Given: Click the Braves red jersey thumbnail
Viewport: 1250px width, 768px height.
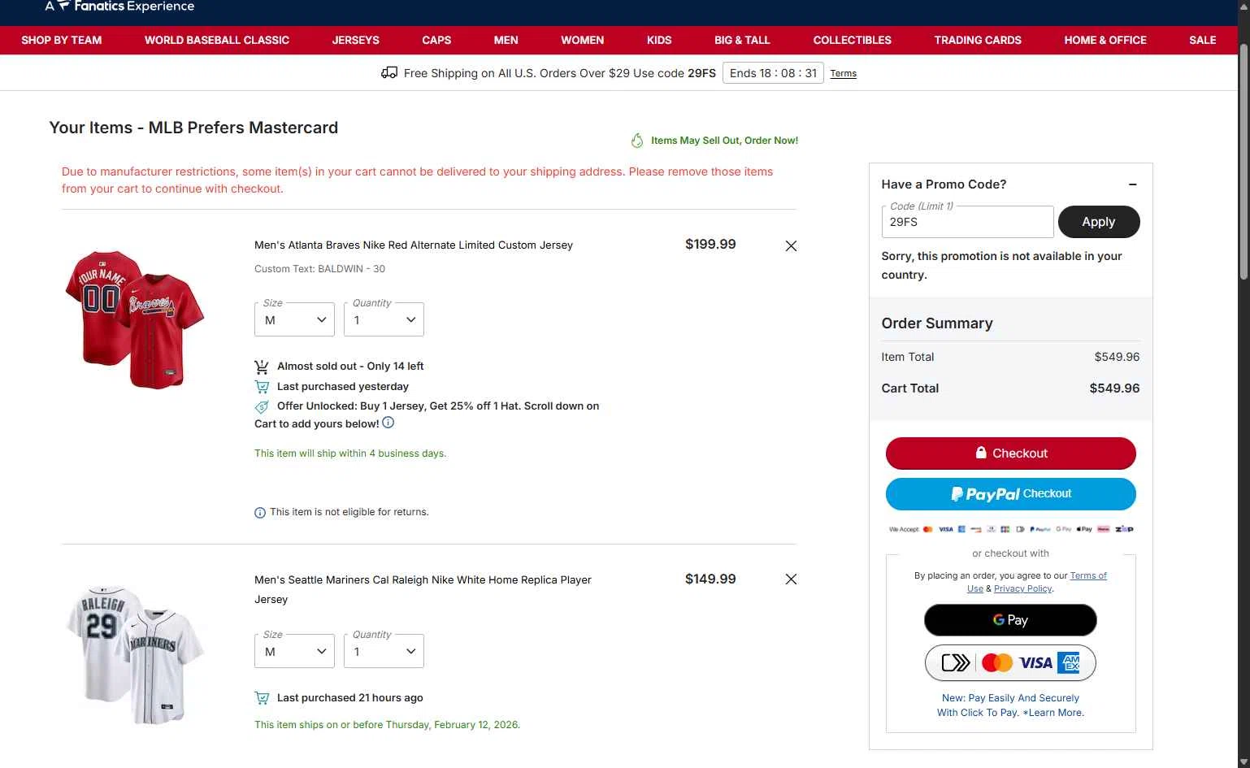Looking at the screenshot, I should click(135, 319).
